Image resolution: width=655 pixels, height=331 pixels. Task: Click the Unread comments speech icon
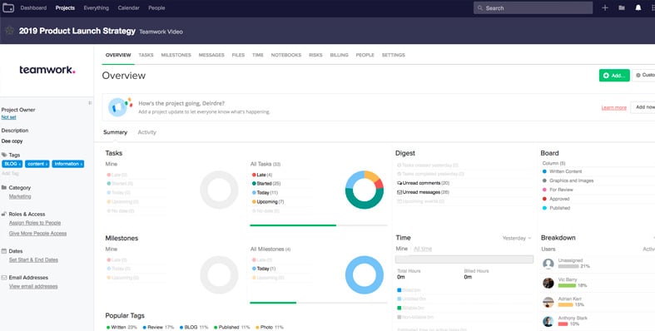click(399, 183)
